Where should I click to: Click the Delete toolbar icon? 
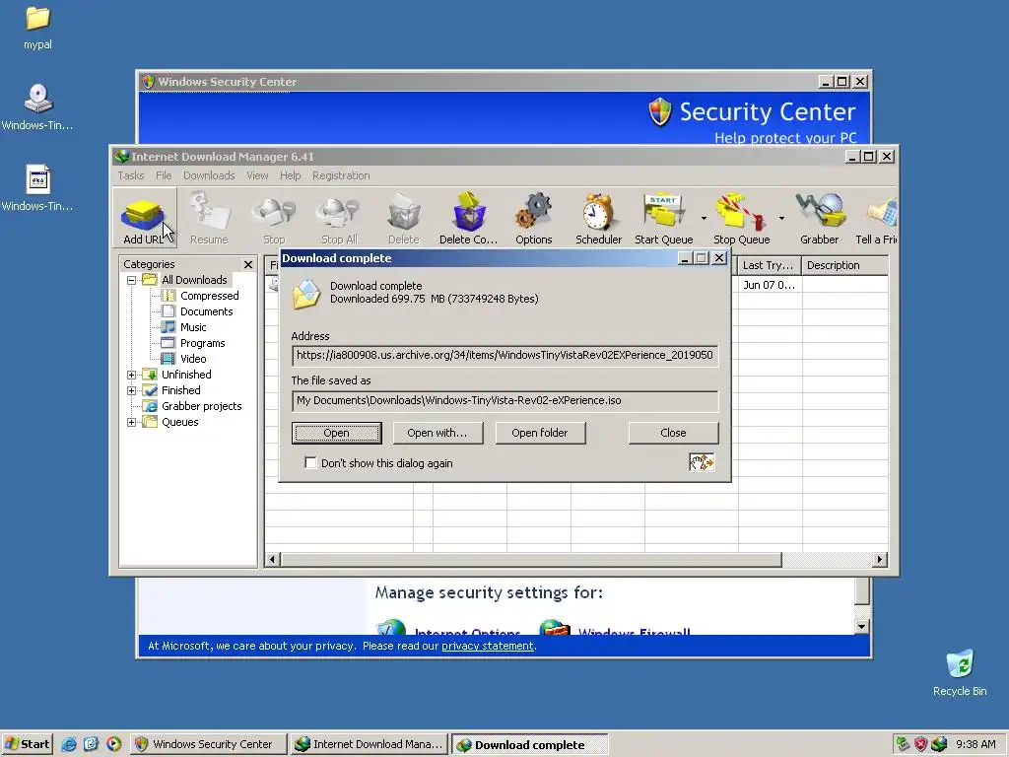(x=404, y=218)
